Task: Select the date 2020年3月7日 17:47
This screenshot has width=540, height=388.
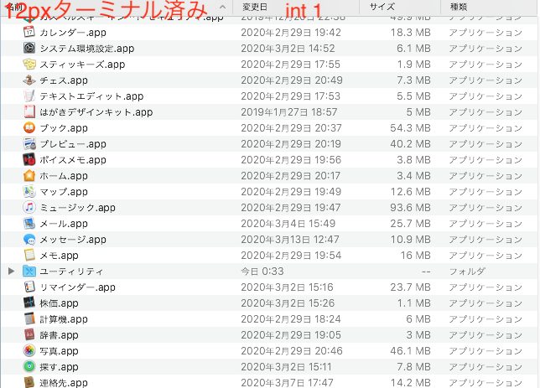Action: click(x=287, y=382)
